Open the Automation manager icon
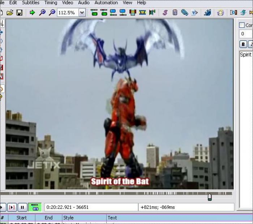The image size is (253, 224). 207,12
